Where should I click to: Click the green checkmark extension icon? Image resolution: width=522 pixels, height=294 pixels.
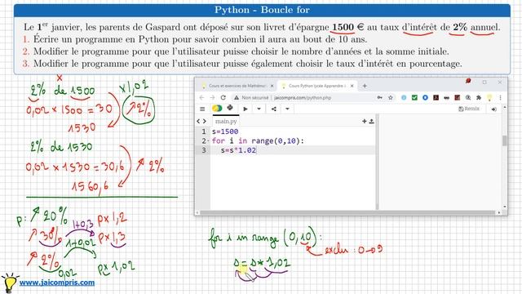coord(414,98)
